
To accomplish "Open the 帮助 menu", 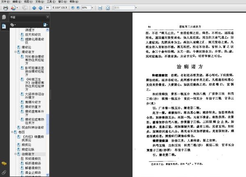I will [74, 2].
